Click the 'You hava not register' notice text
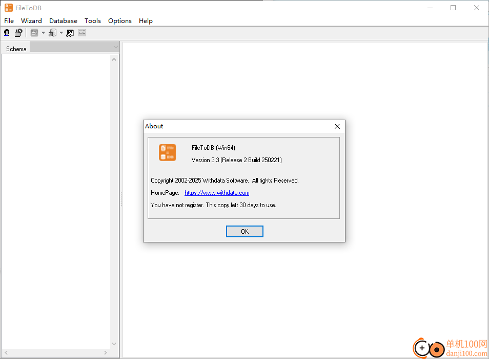This screenshot has height=359, width=489. (213, 205)
